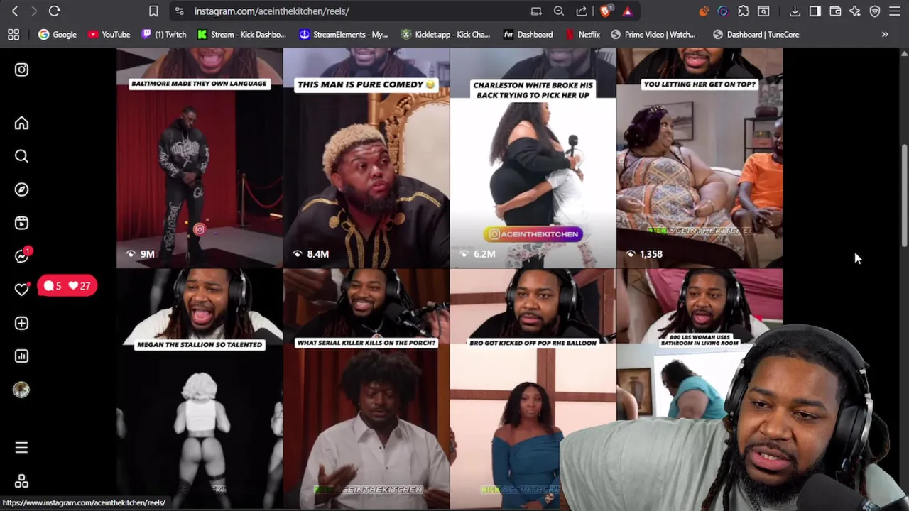The height and width of the screenshot is (511, 909).
Task: Open the Reels sidebar icon
Action: (21, 223)
